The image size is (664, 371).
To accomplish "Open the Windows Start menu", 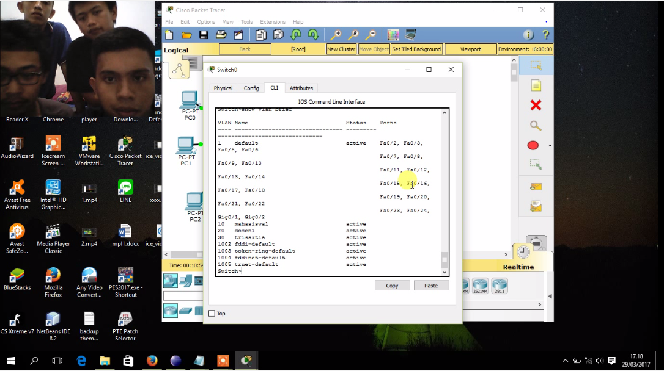I will (x=11, y=361).
